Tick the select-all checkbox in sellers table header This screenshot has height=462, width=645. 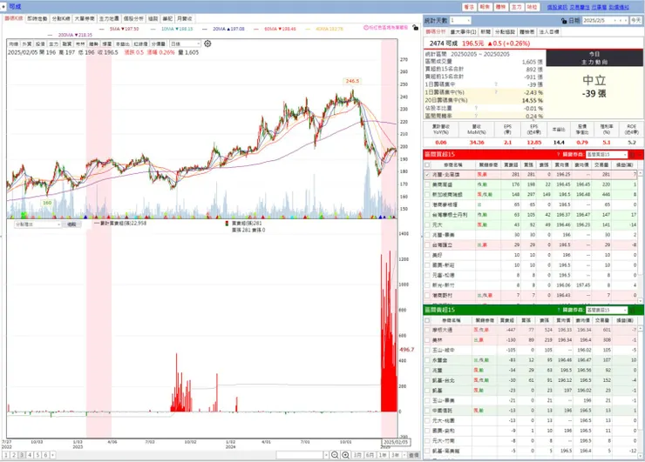point(427,320)
